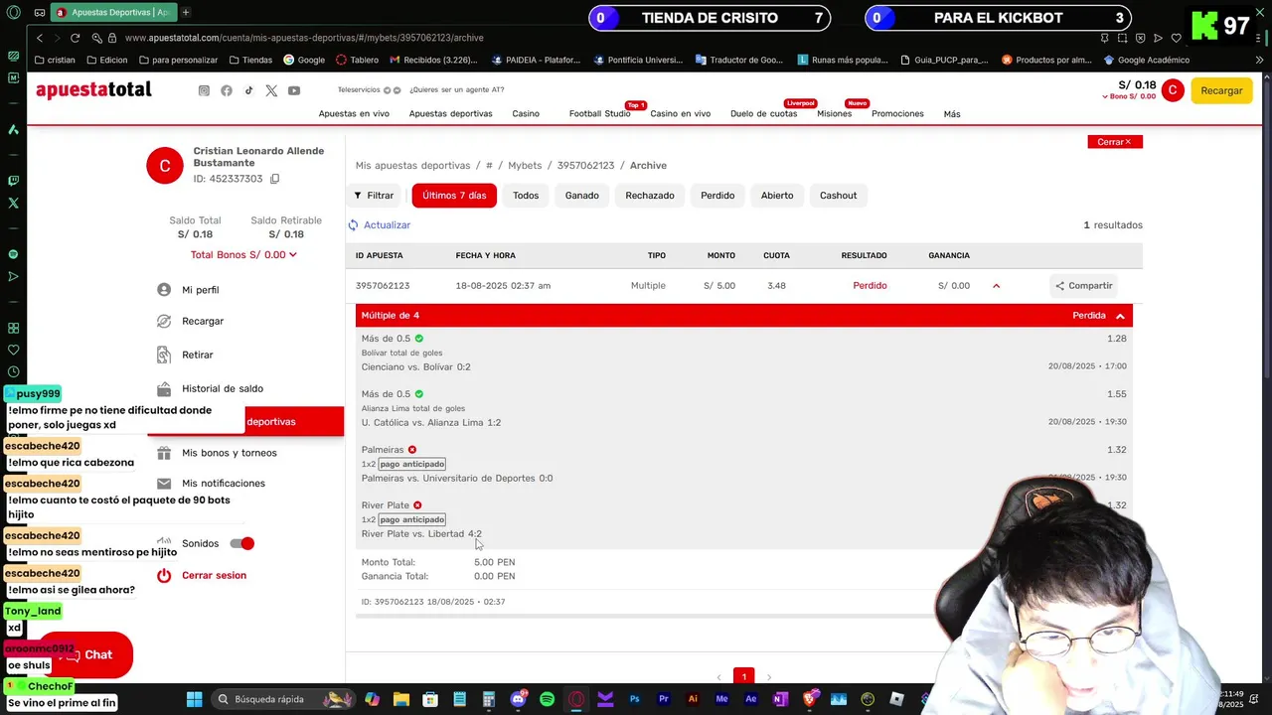The height and width of the screenshot is (715, 1272).
Task: Collapse bet 3957062123 row arrow
Action: coord(996,286)
